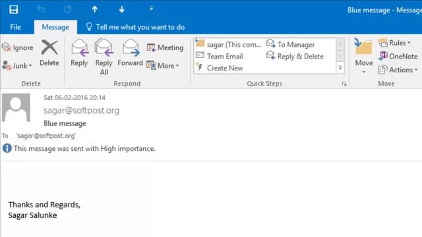422x237 pixels.
Task: Forward this message
Action: (131, 53)
